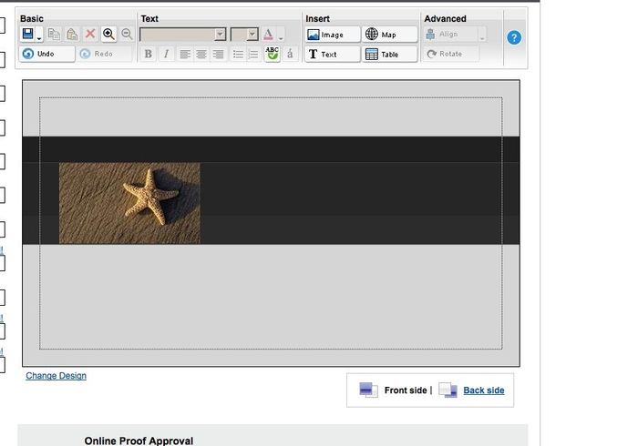638x446 pixels.
Task: Switch to the Back side view
Action: [x=483, y=390]
